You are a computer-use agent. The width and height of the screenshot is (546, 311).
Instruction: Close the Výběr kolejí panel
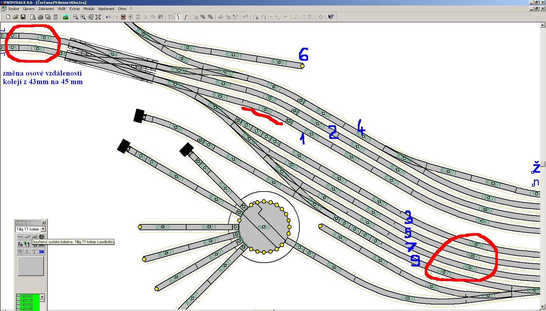pyautogui.click(x=44, y=222)
